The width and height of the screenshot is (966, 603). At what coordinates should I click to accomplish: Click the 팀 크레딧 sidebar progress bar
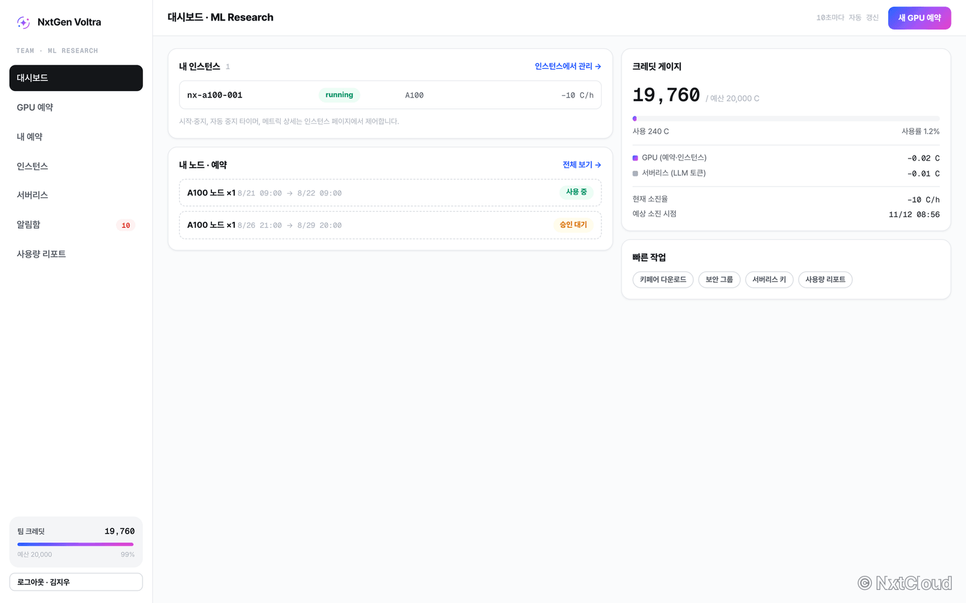[76, 545]
